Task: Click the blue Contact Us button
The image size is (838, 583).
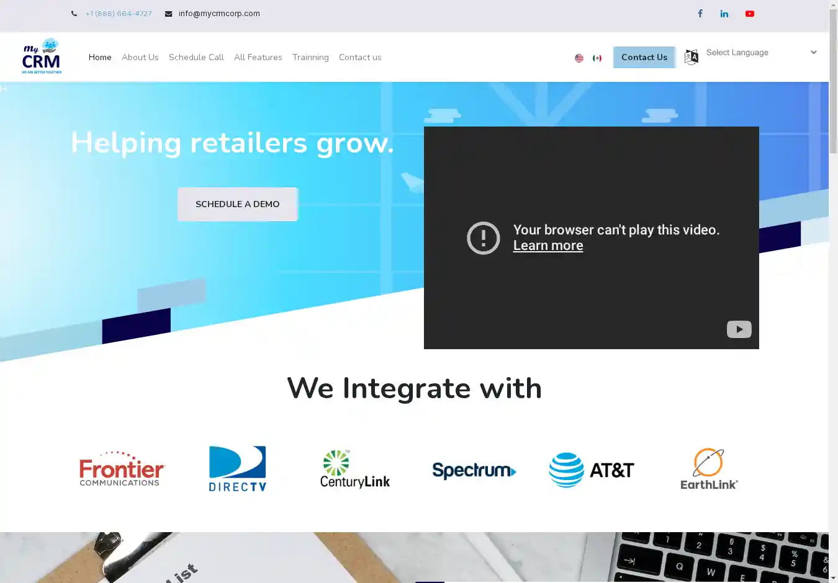Action: pyautogui.click(x=644, y=57)
